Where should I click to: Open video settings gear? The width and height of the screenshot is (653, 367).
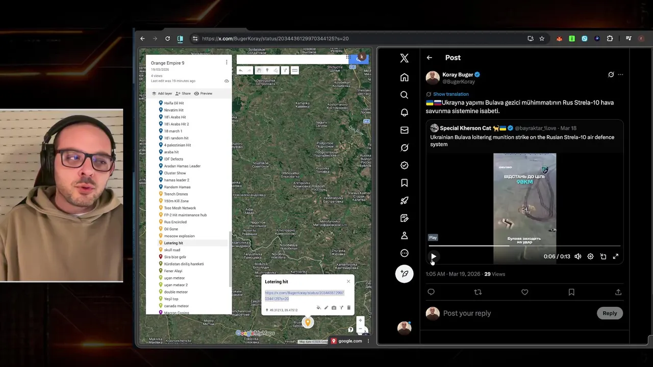(590, 256)
